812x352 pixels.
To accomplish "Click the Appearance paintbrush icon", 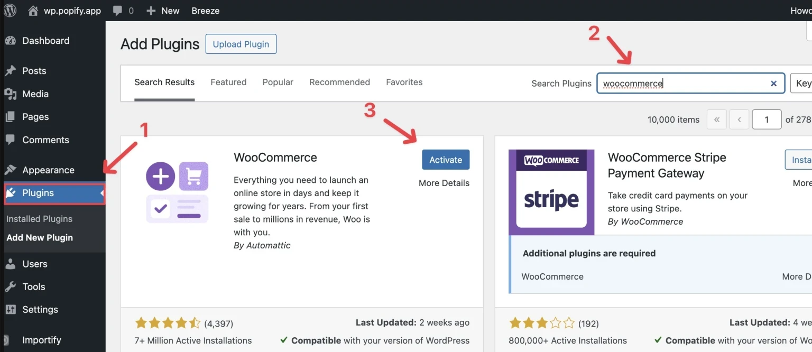I will pyautogui.click(x=10, y=170).
